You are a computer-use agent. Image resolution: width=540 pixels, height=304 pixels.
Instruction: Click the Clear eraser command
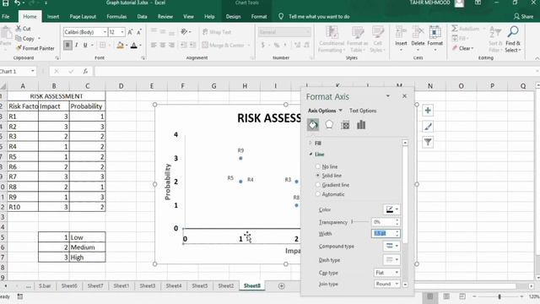463,48
